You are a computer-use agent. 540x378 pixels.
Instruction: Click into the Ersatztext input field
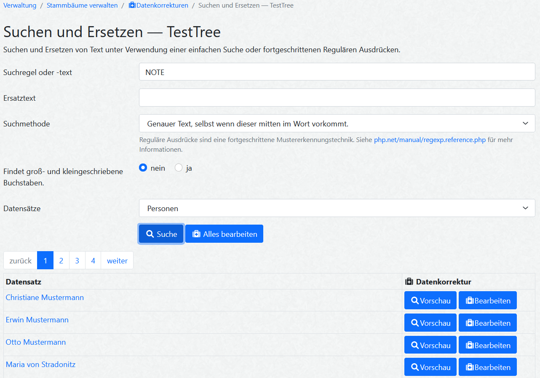tap(337, 98)
